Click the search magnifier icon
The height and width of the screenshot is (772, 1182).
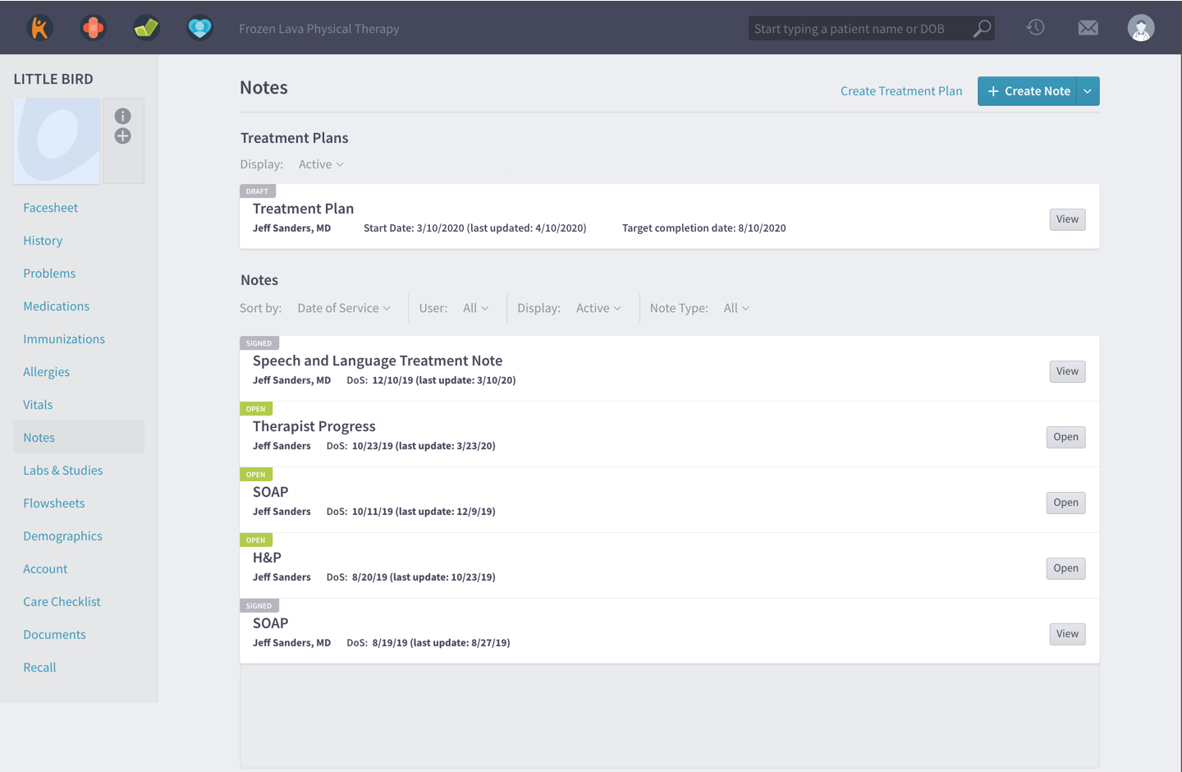(x=982, y=29)
